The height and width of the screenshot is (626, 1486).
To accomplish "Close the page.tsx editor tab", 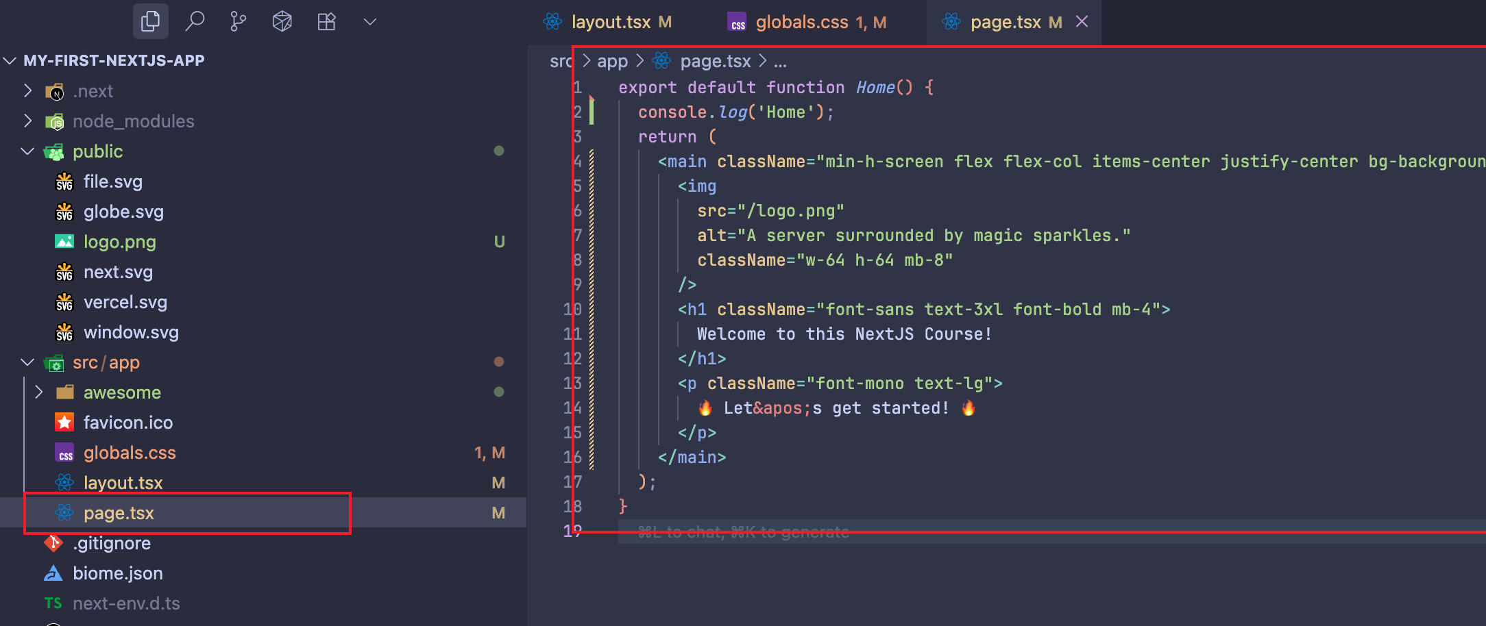I will pyautogui.click(x=1082, y=22).
